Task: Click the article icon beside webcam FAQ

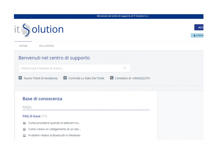Action: point(24,123)
